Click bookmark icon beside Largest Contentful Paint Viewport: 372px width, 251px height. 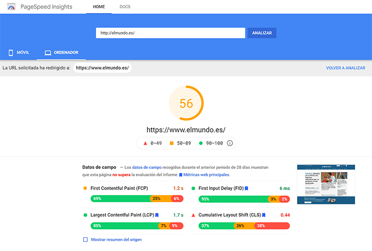point(157,215)
